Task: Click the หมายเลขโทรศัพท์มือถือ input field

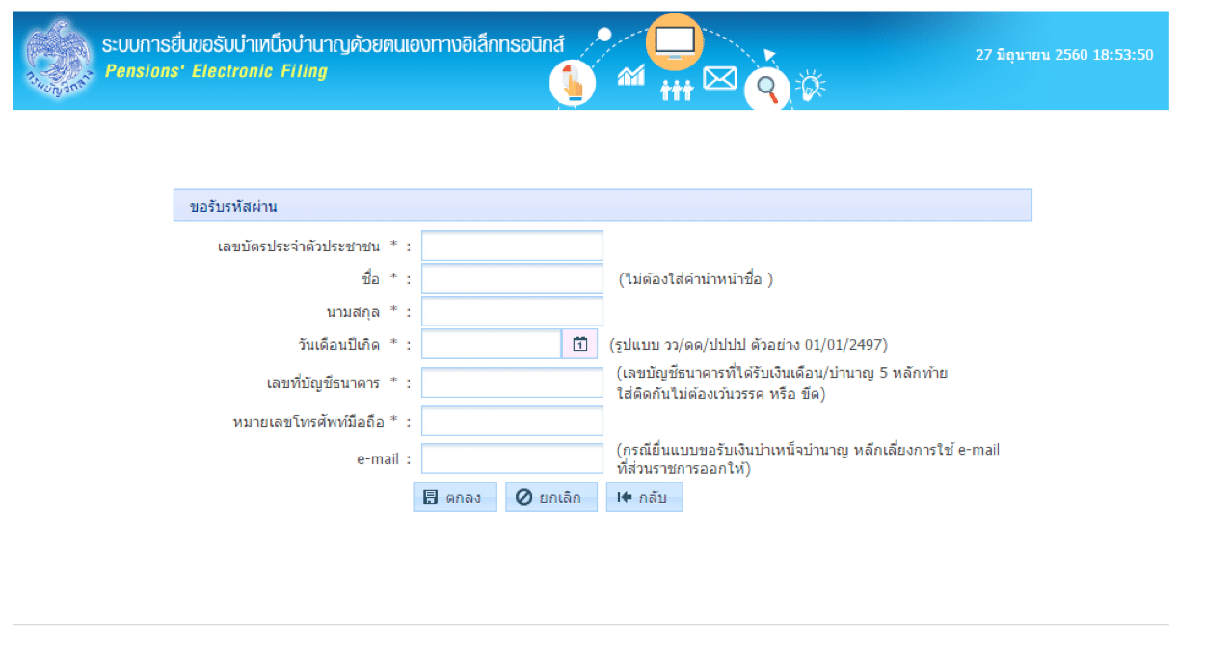Action: pyautogui.click(x=512, y=421)
